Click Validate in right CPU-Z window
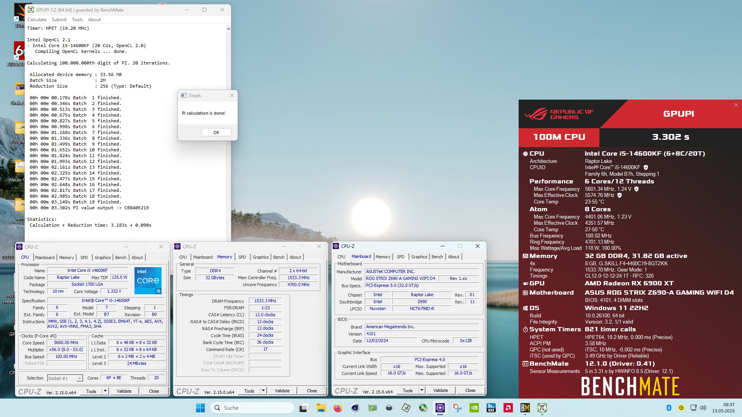The image size is (742, 417). (x=441, y=390)
